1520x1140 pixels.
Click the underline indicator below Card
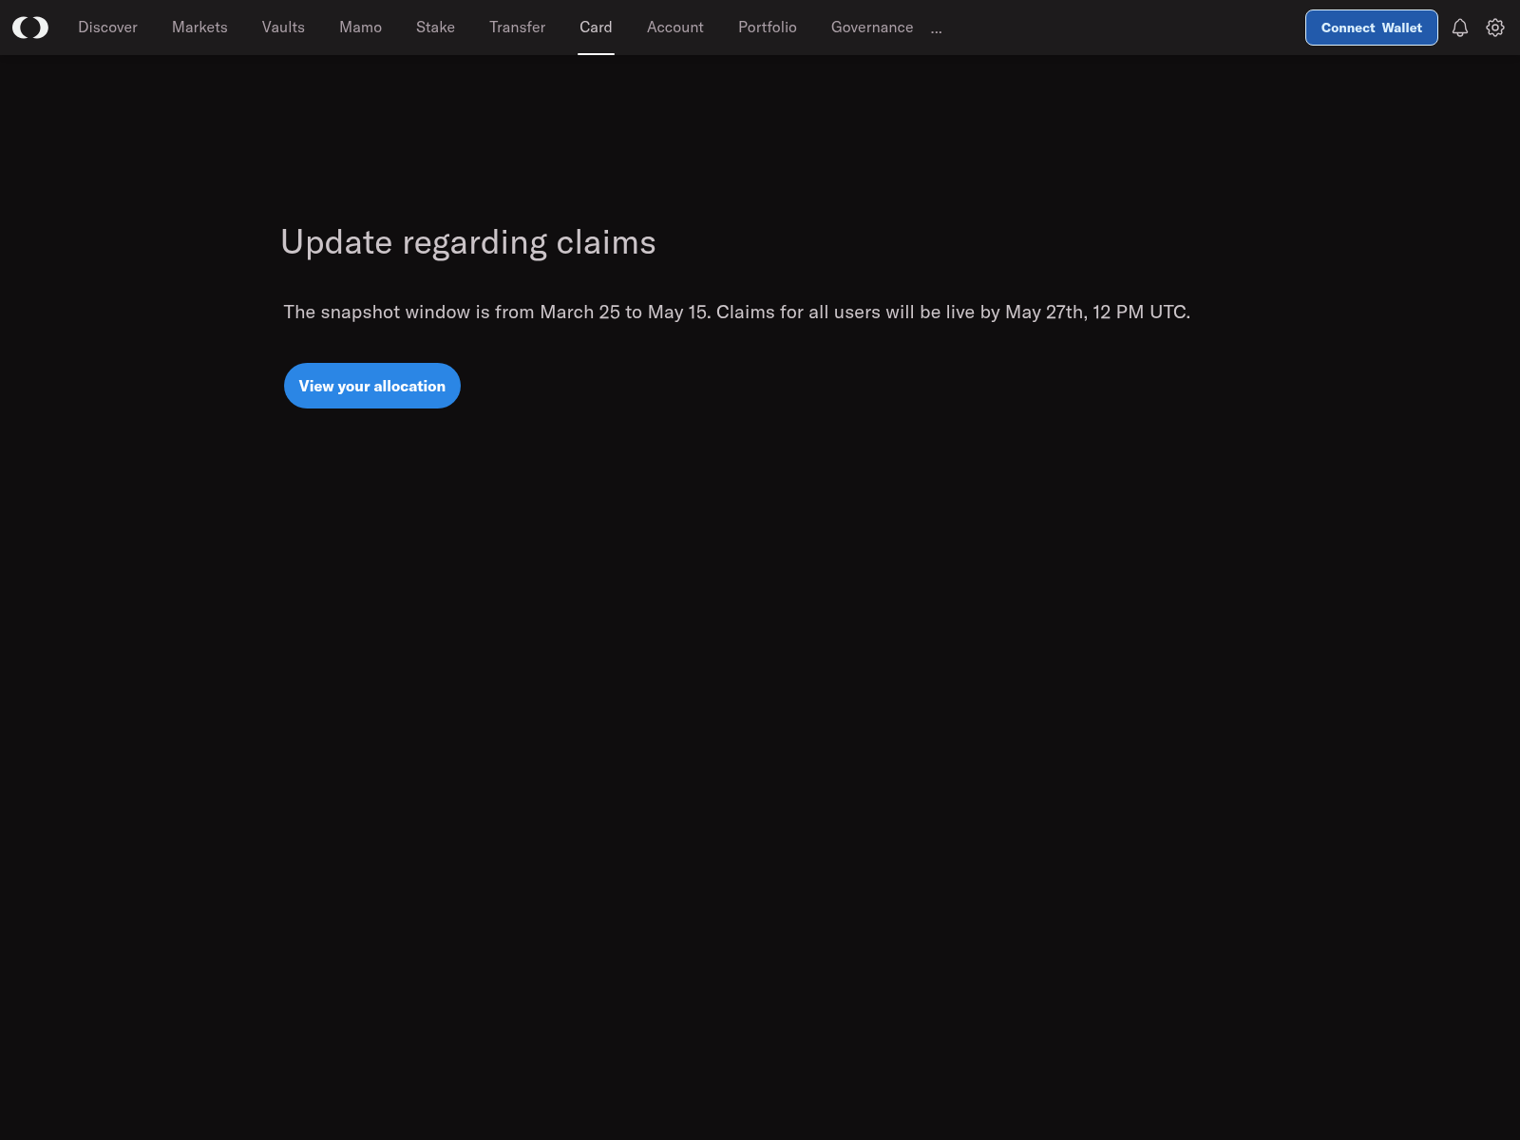pyautogui.click(x=596, y=54)
